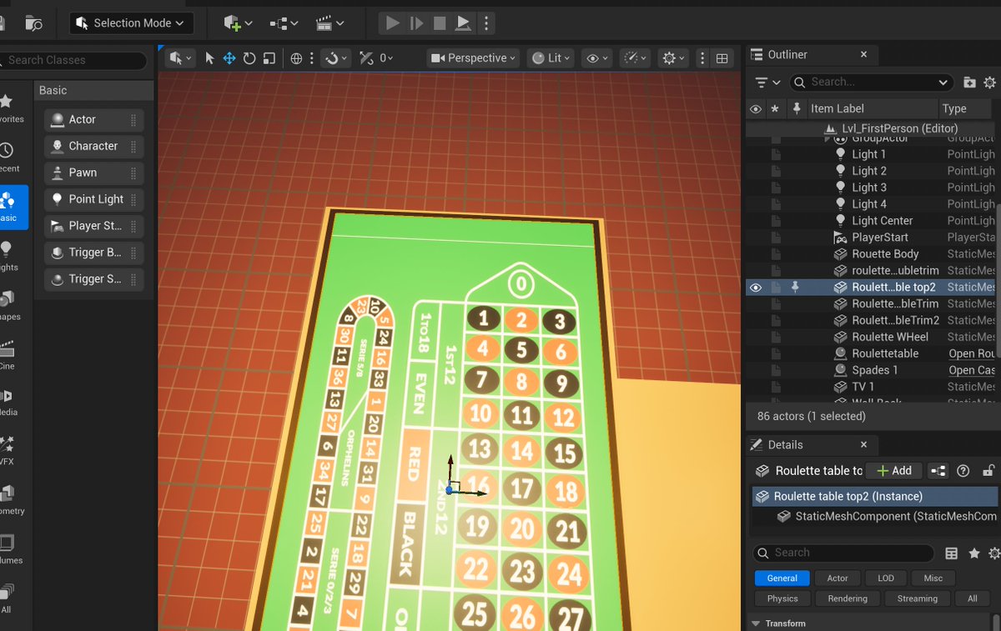Click the Actor class item
Viewport: 1001px width, 631px height.
(x=94, y=120)
